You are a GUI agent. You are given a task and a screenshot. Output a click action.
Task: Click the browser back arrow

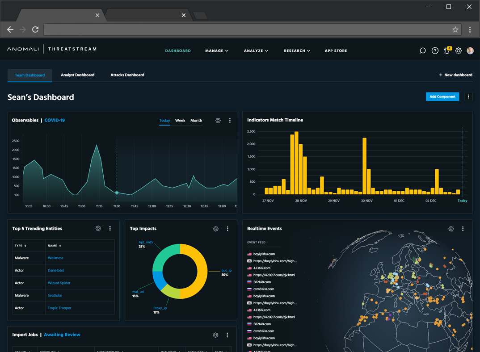[10, 29]
